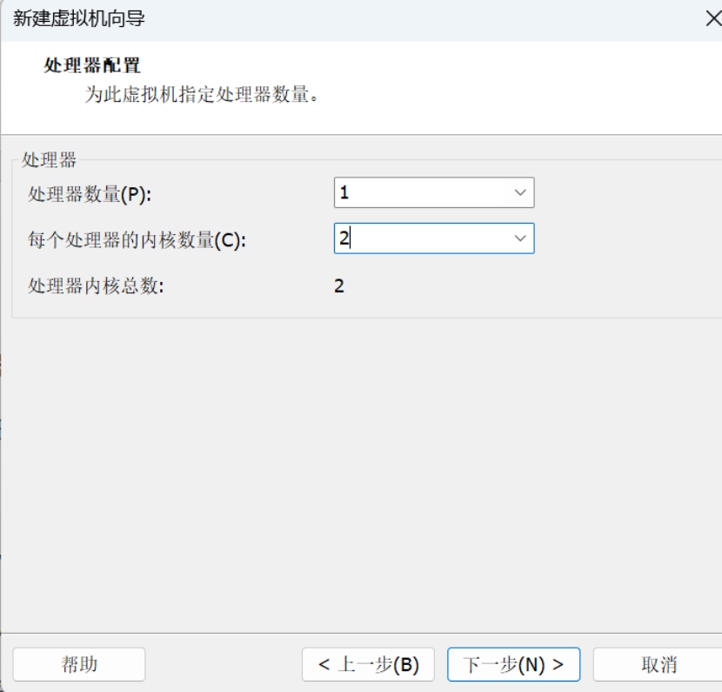
Task: Click the 新建虚拟机向导 window title
Action: 79,19
